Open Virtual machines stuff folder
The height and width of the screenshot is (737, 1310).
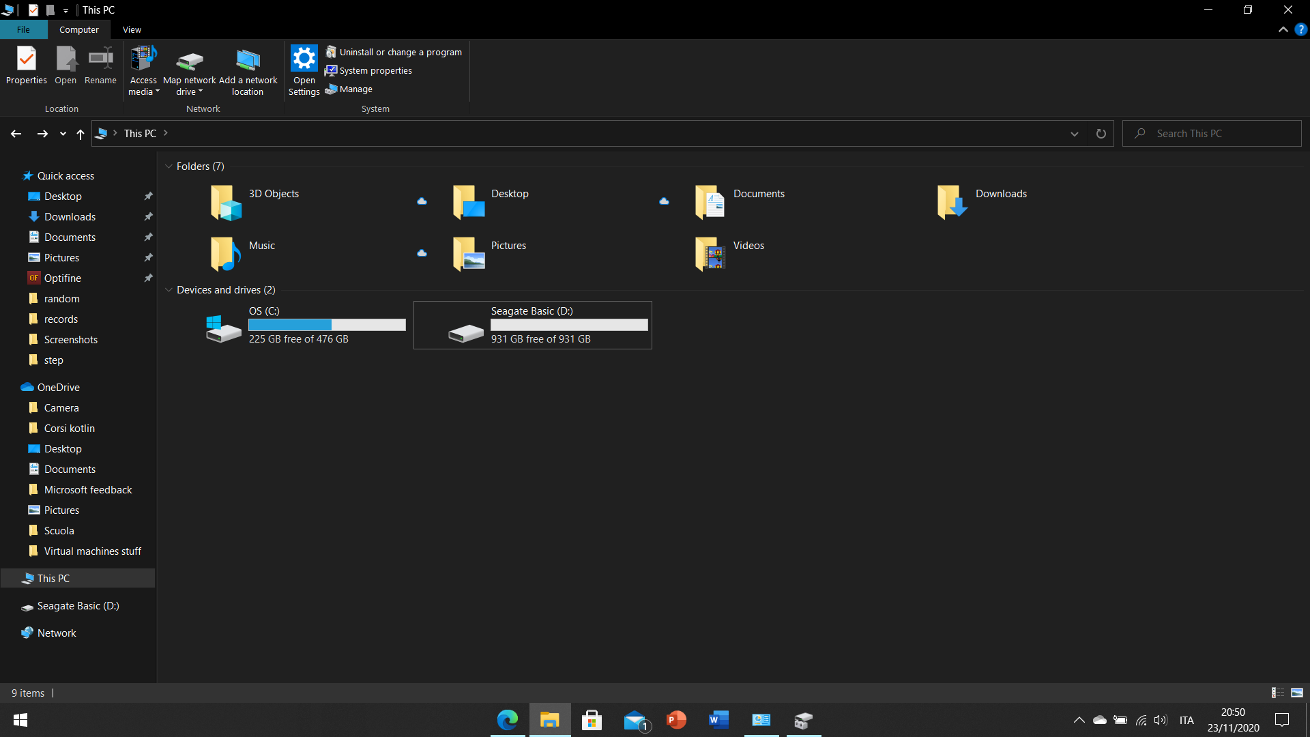pyautogui.click(x=92, y=551)
